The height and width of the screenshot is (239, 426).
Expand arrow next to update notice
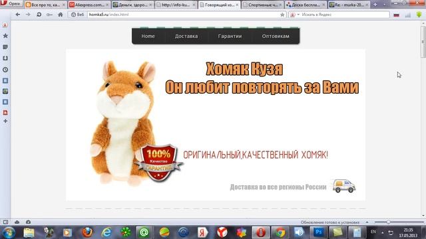coord(367,222)
